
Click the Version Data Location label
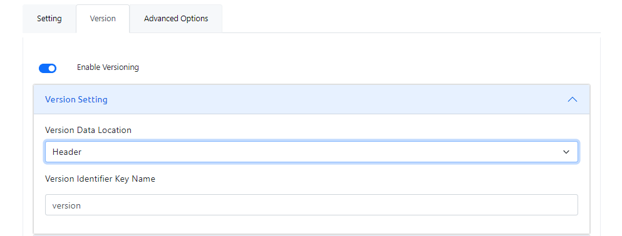(x=88, y=130)
